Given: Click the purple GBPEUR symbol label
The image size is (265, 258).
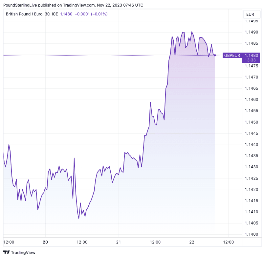Looking at the screenshot, I should [232, 55].
